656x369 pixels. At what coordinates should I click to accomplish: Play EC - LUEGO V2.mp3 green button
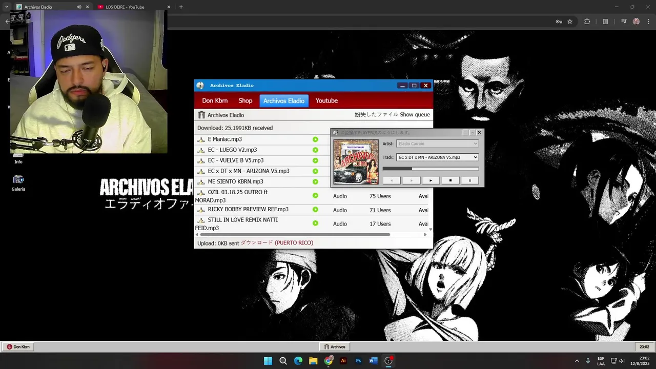click(315, 150)
